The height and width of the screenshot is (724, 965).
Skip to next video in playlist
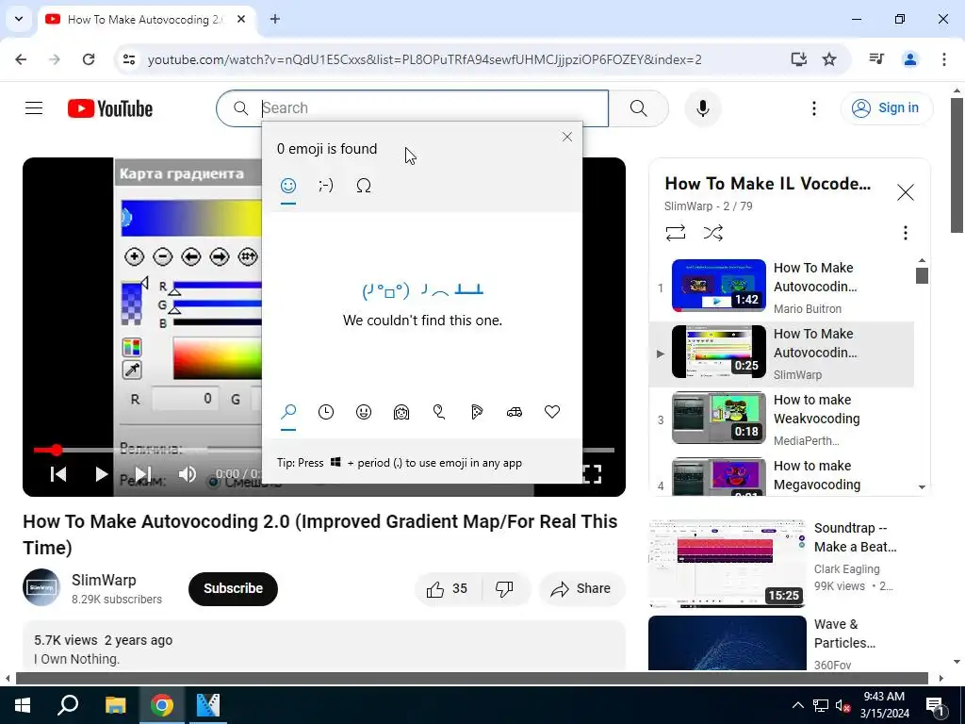coord(143,474)
